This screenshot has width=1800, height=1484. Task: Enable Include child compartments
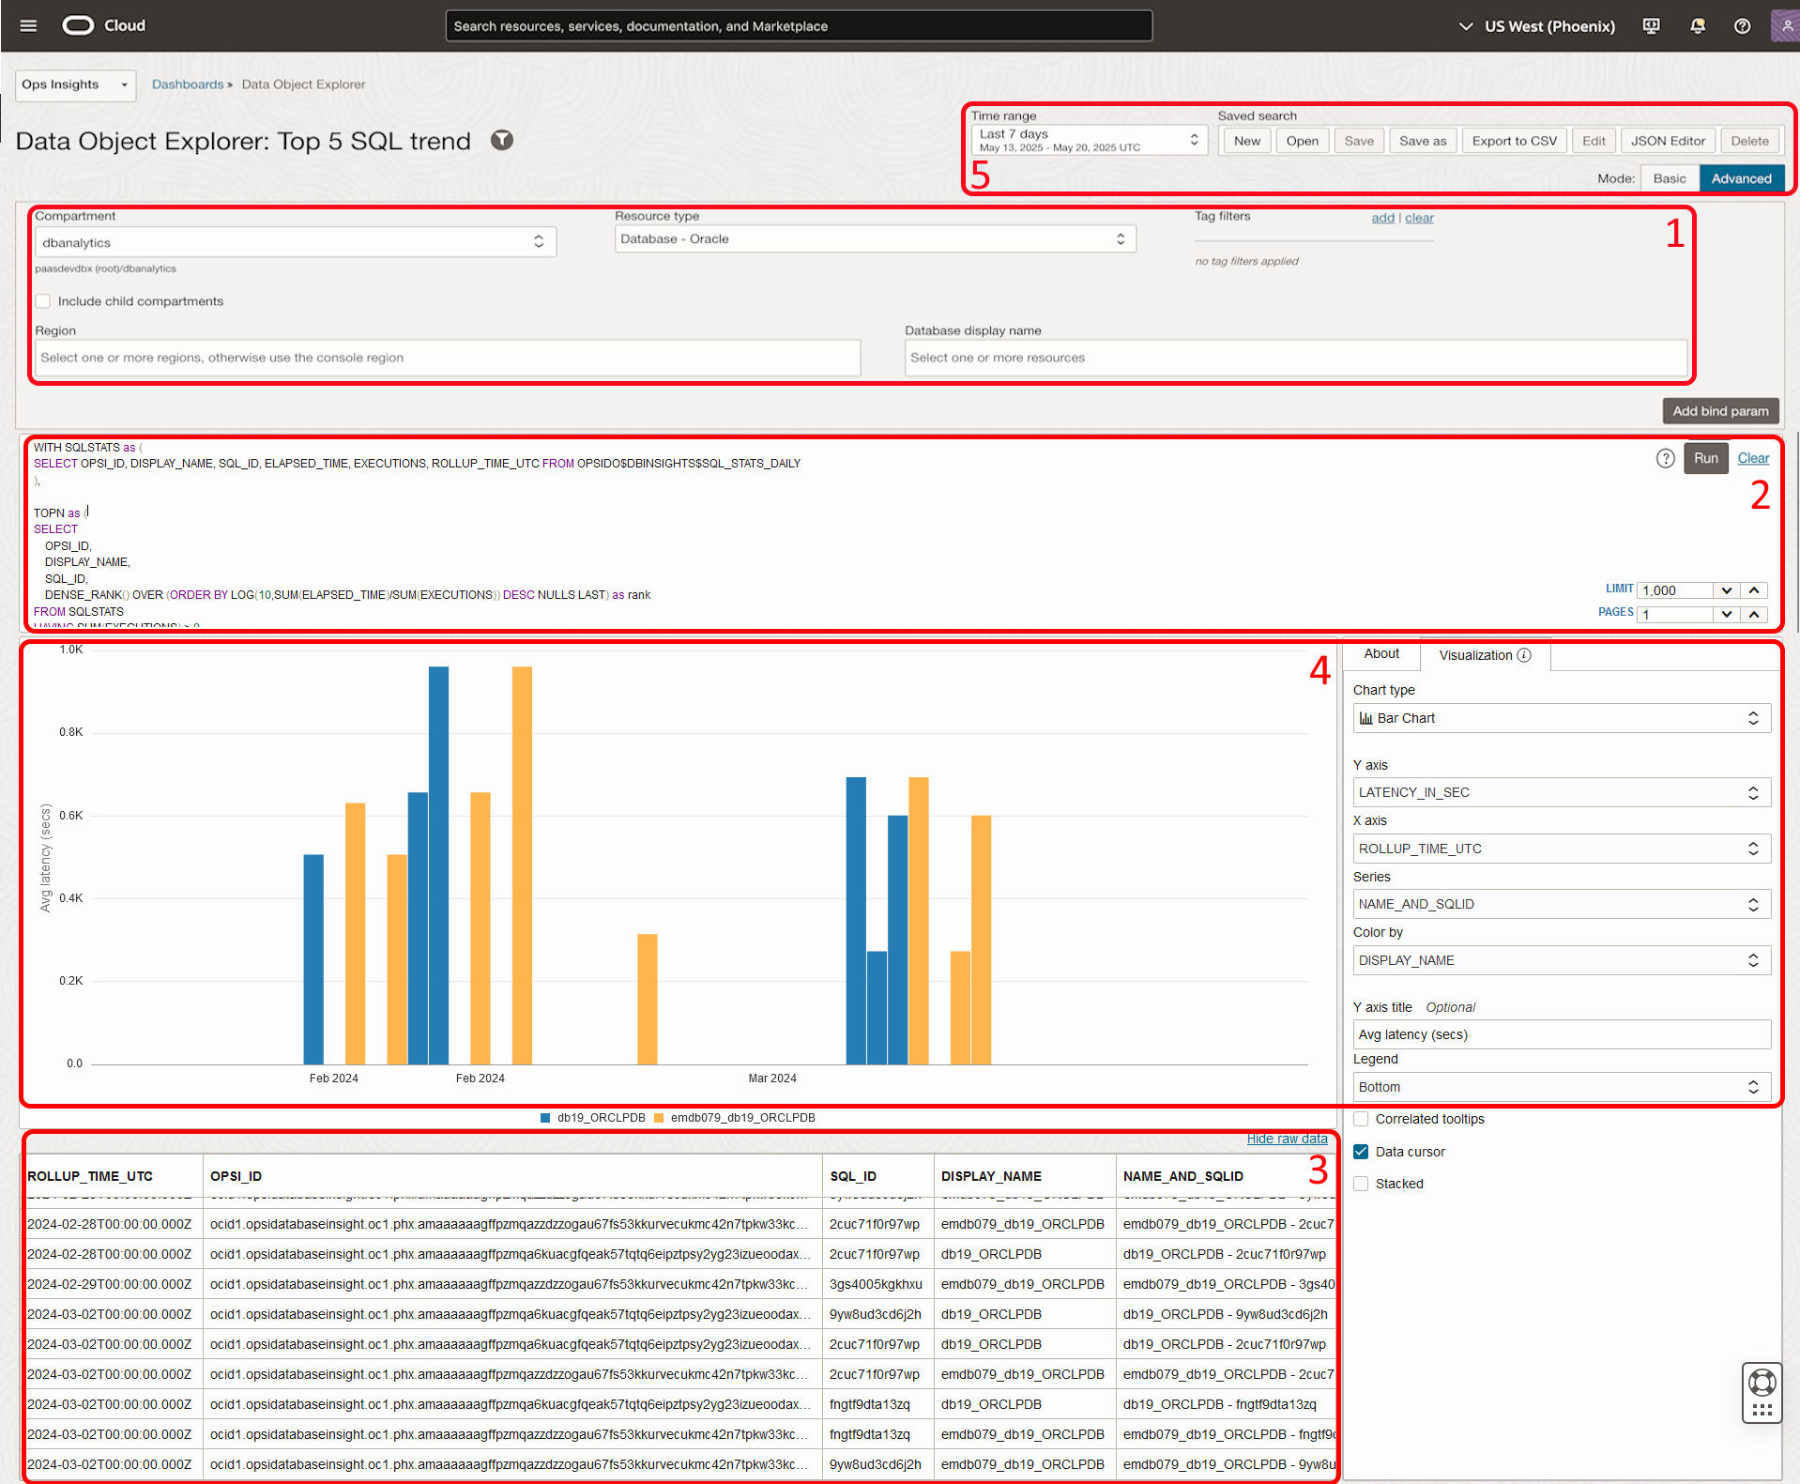pos(43,300)
